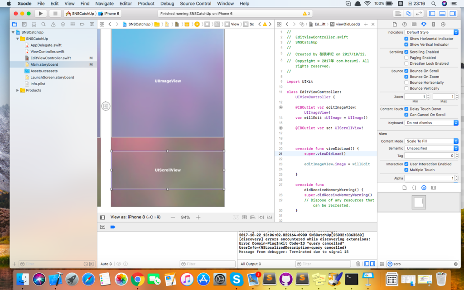Click the library search field showing scro
Screen dimensions: 464x290
tap(423, 264)
